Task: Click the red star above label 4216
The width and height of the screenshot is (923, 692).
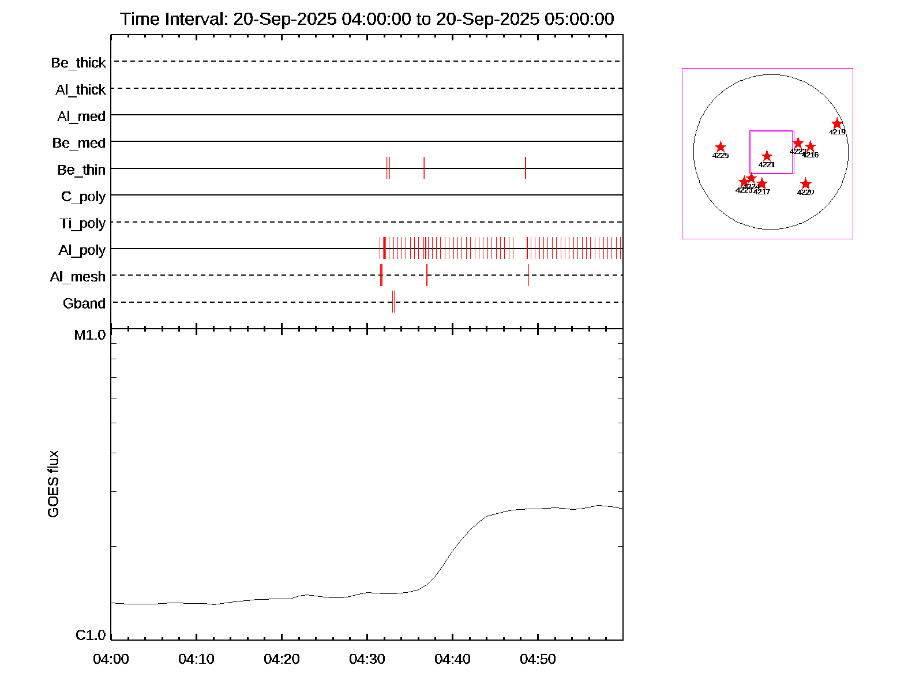Action: [811, 146]
